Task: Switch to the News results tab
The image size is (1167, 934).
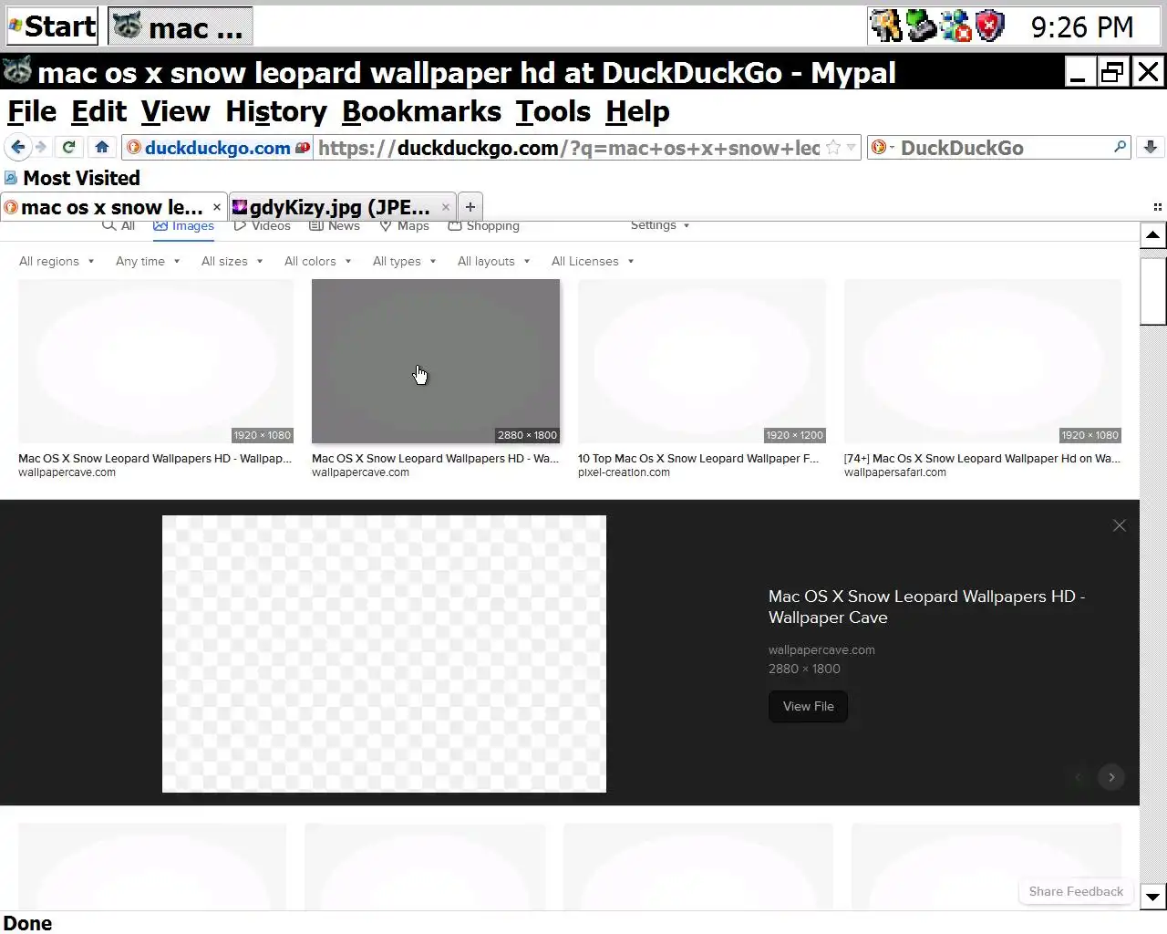Action: [335, 226]
